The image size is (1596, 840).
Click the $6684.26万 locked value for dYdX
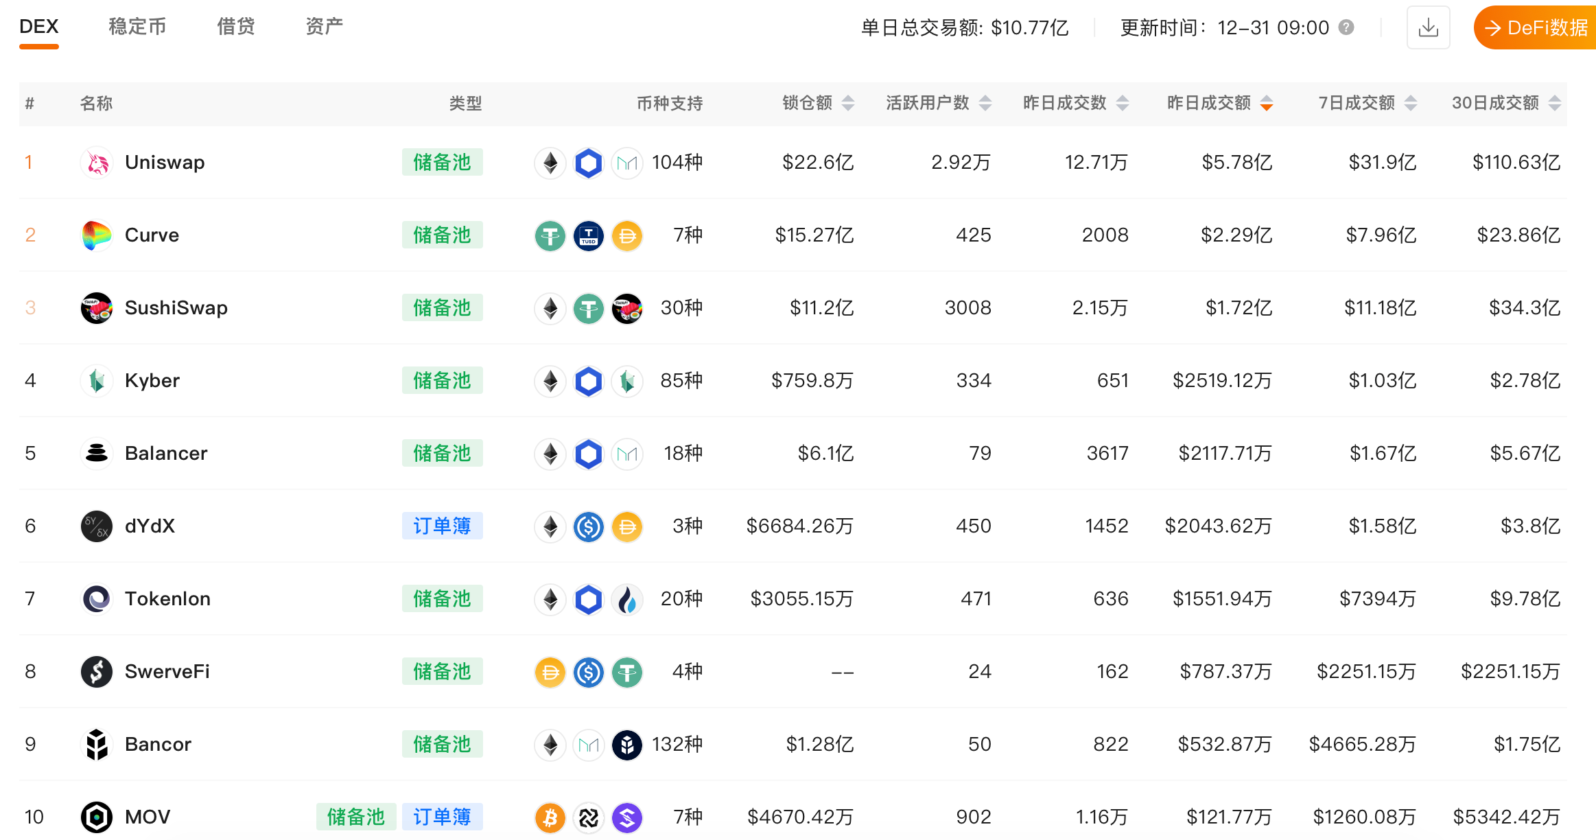pyautogui.click(x=800, y=526)
